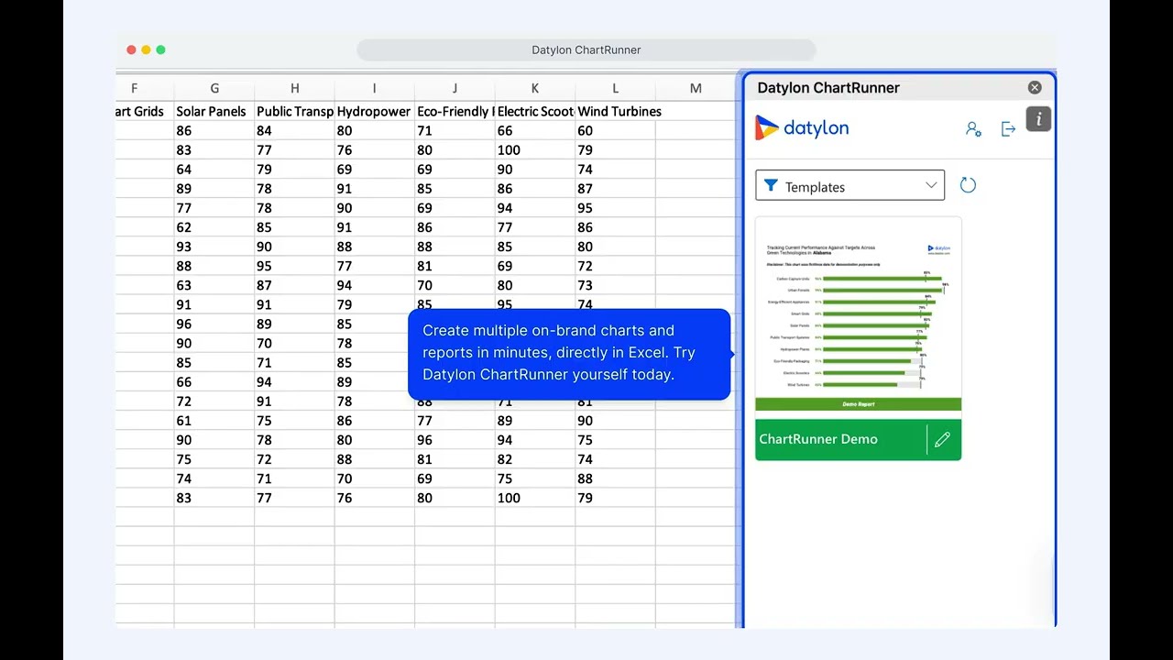Select cell 66 in Electric Scoot column
The width and height of the screenshot is (1173, 660).
pyautogui.click(x=535, y=130)
